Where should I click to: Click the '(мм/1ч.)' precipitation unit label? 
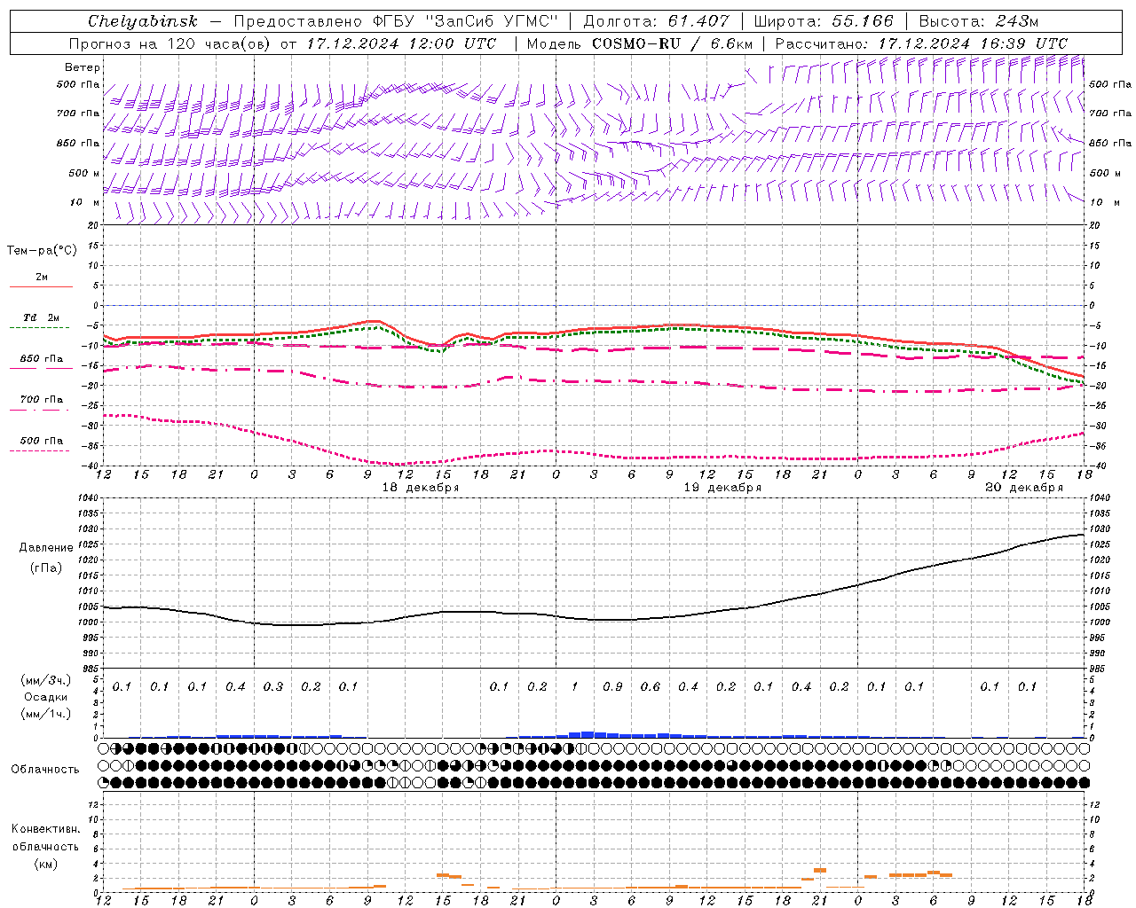pyautogui.click(x=45, y=713)
